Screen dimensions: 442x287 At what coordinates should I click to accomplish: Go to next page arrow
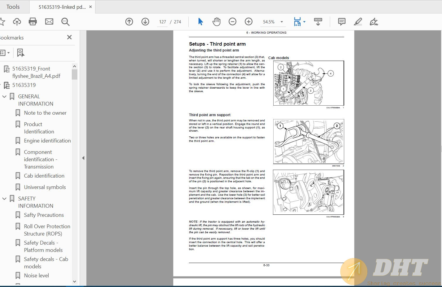pos(145,22)
